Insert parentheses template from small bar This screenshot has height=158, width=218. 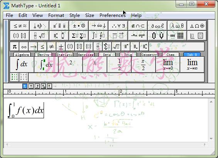(x=70, y=47)
